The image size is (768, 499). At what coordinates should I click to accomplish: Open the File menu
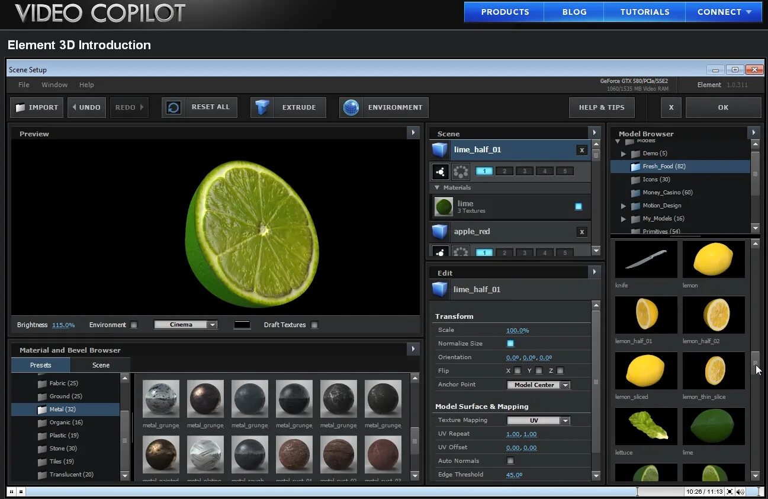[24, 85]
